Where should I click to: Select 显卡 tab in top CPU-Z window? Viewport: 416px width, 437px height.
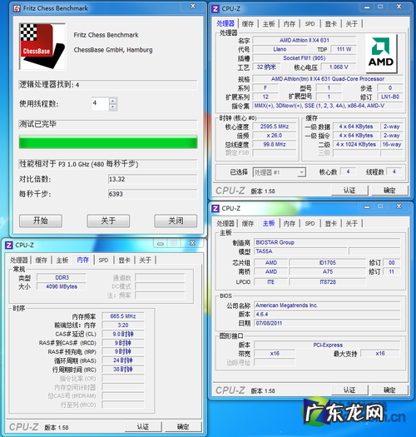331,24
